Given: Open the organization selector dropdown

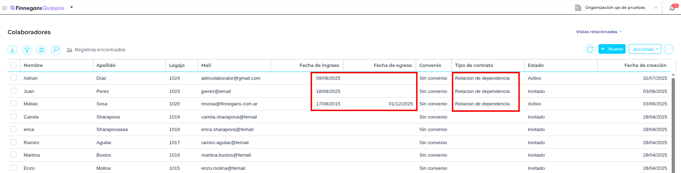Looking at the screenshot, I should coord(655,7).
